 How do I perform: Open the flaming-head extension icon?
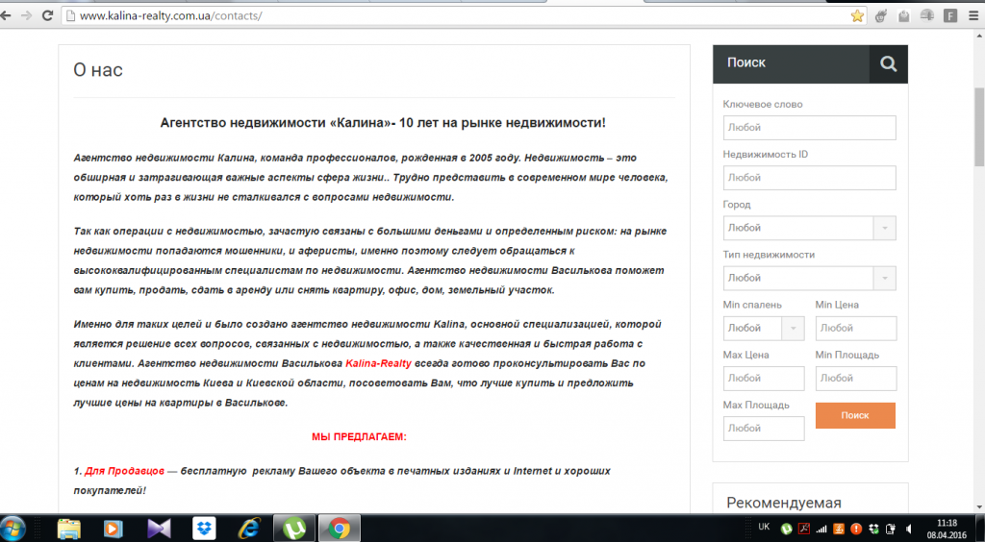tap(881, 16)
